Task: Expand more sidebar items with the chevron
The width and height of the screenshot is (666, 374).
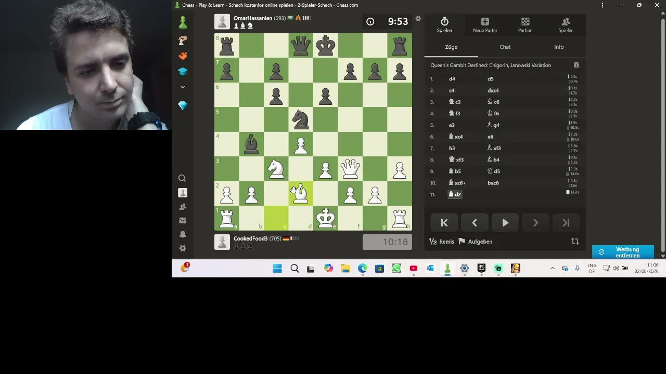Action: tap(183, 87)
